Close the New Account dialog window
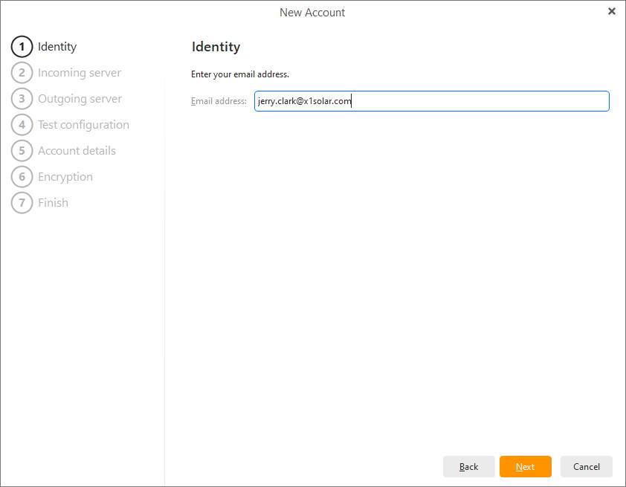 pyautogui.click(x=612, y=11)
